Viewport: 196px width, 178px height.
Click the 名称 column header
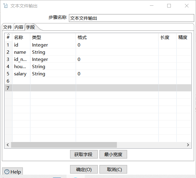21,37
